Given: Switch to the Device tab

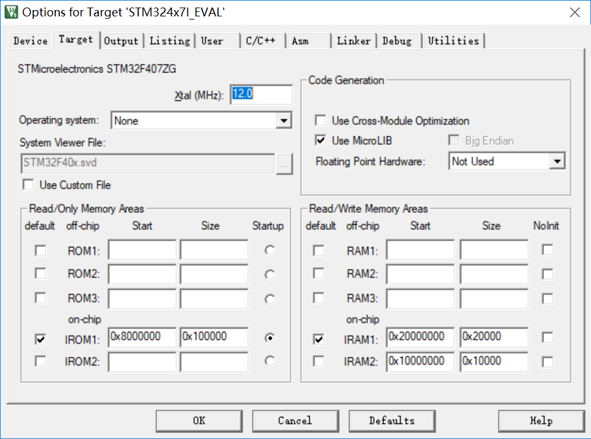Looking at the screenshot, I should pyautogui.click(x=30, y=41).
